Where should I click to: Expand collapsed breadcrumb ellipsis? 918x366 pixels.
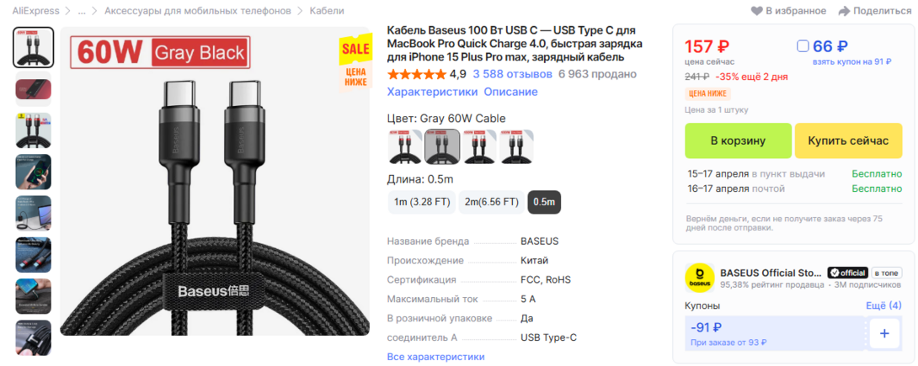coord(82,11)
